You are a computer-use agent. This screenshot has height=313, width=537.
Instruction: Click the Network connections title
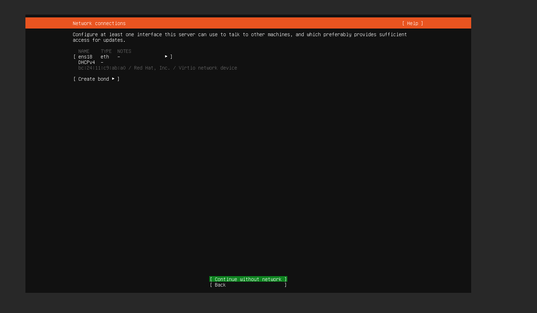99,23
